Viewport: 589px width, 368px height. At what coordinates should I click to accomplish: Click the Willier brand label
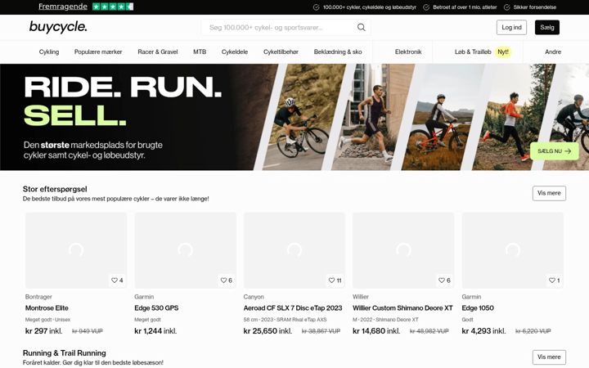click(x=361, y=297)
